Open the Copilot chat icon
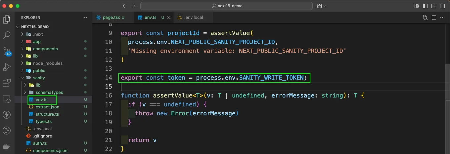Image resolution: width=450 pixels, height=154 pixels. point(319,6)
